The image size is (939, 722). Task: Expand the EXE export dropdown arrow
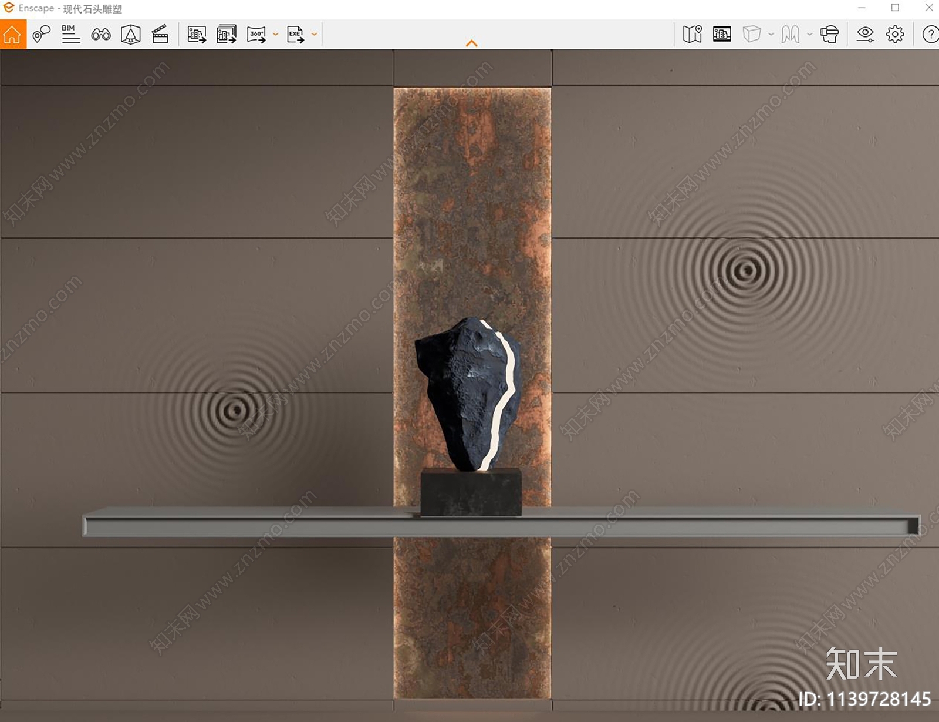315,35
